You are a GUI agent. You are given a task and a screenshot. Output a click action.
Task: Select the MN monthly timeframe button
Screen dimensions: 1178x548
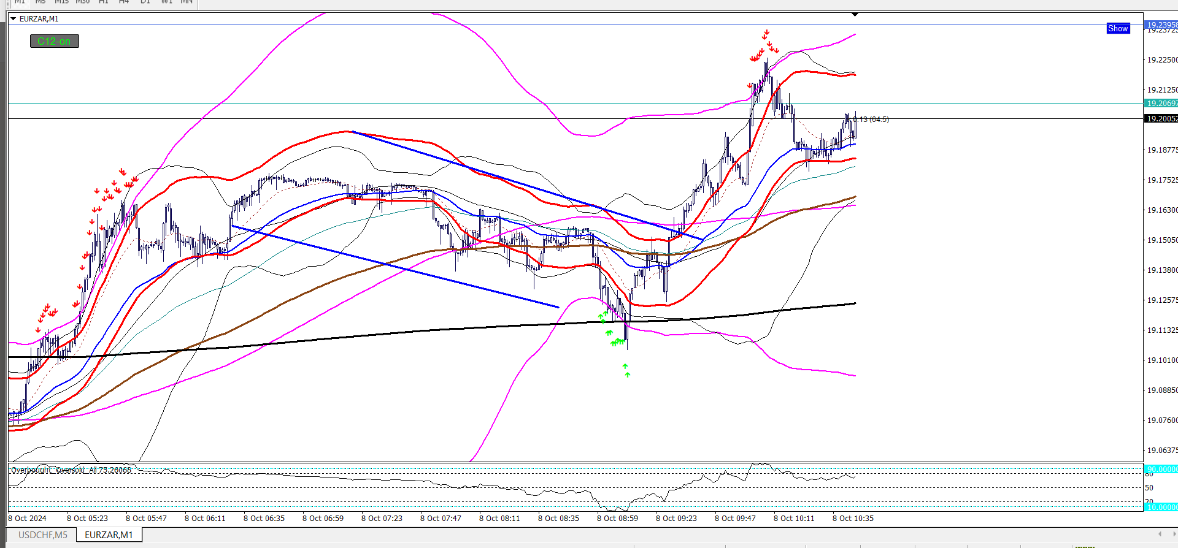coord(187,2)
